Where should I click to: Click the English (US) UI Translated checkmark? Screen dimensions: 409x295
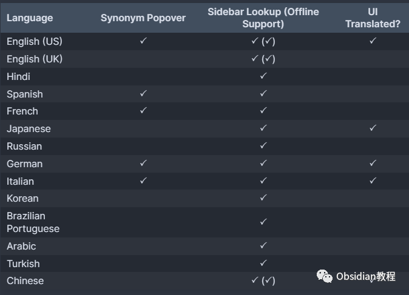tap(373, 41)
